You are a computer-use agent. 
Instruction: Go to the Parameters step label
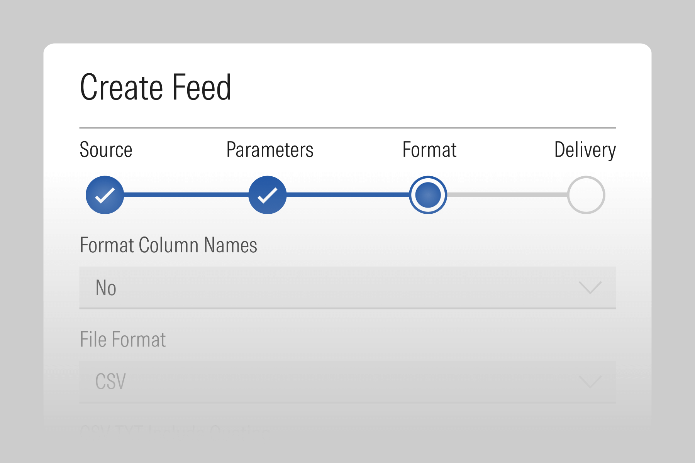tap(270, 150)
